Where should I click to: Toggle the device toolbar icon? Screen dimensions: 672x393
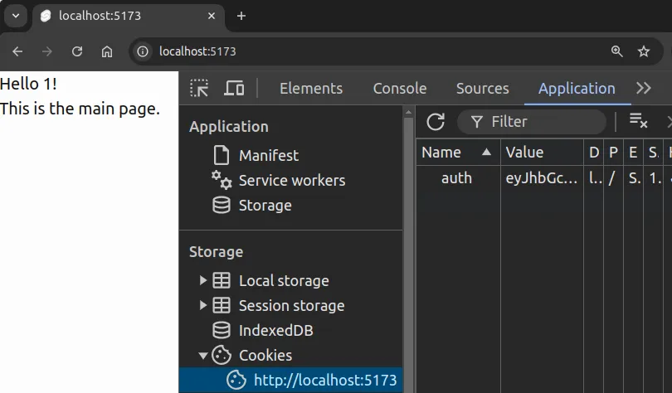pyautogui.click(x=234, y=89)
